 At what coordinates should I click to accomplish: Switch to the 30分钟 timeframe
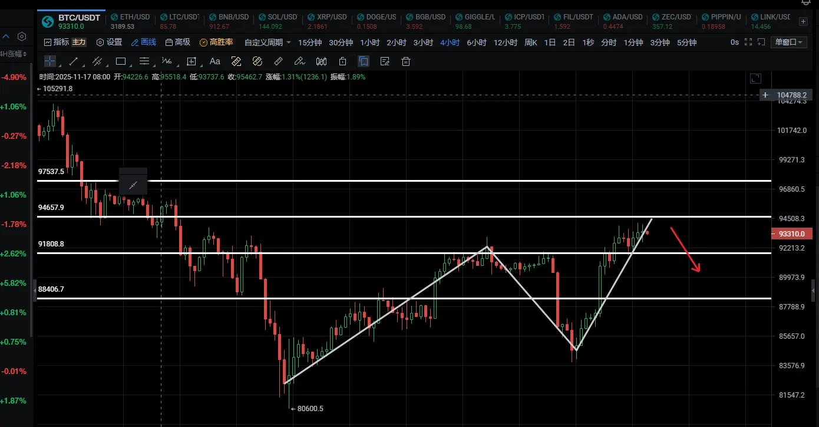point(341,42)
